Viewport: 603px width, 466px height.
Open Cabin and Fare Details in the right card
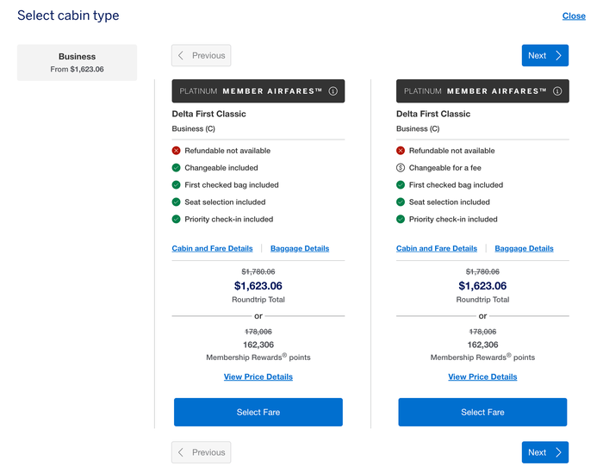(437, 248)
